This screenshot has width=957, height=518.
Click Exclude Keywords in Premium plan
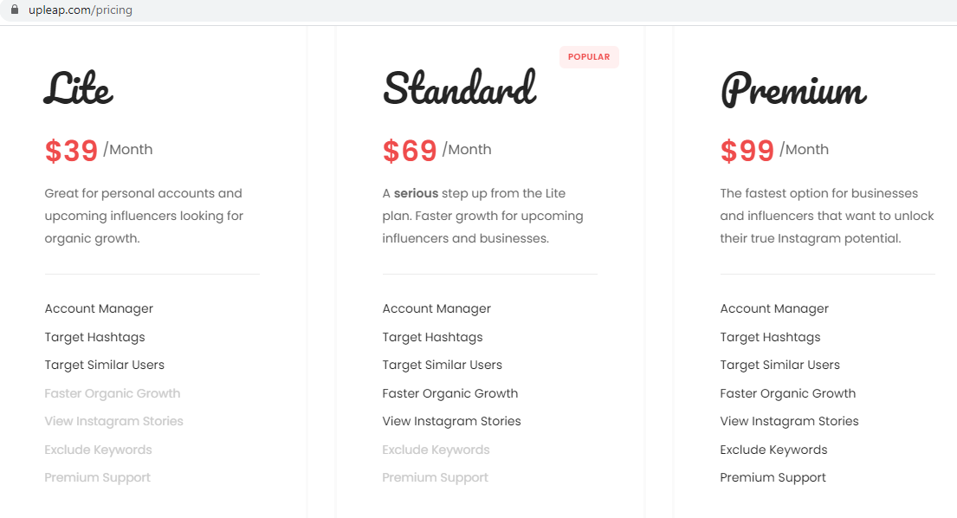click(x=774, y=450)
